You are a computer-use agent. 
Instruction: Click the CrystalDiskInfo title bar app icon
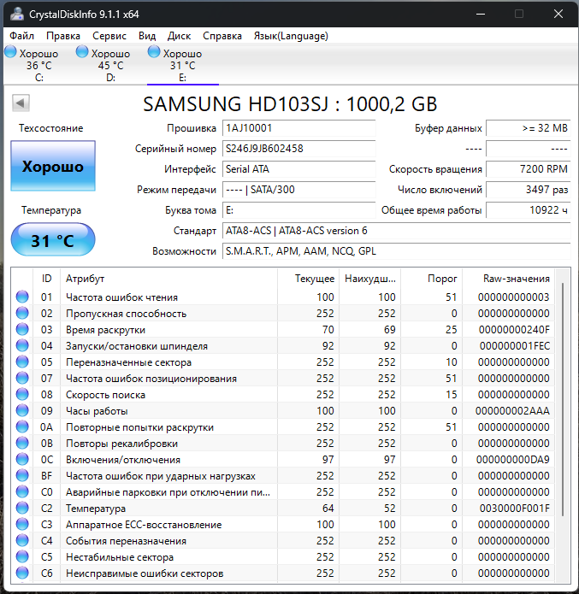[x=17, y=14]
